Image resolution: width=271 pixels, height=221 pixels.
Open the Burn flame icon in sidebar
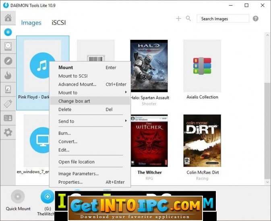tap(8, 75)
